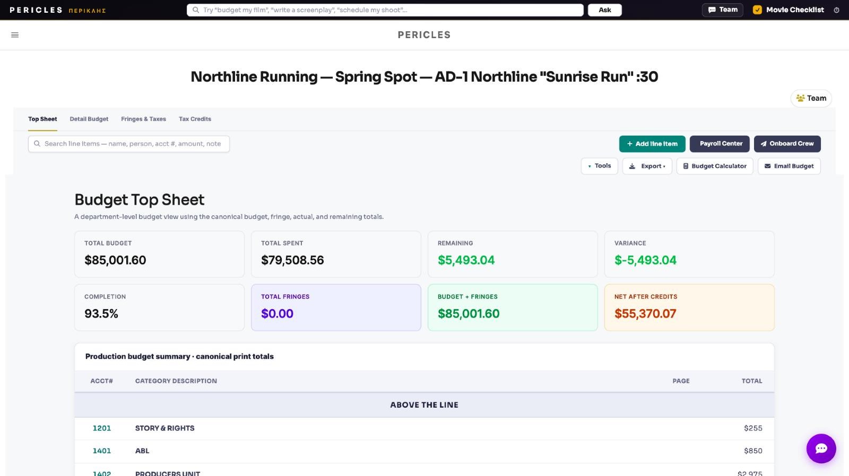
Task: Click the ABOVE THE LINE section header
Action: tap(424, 405)
